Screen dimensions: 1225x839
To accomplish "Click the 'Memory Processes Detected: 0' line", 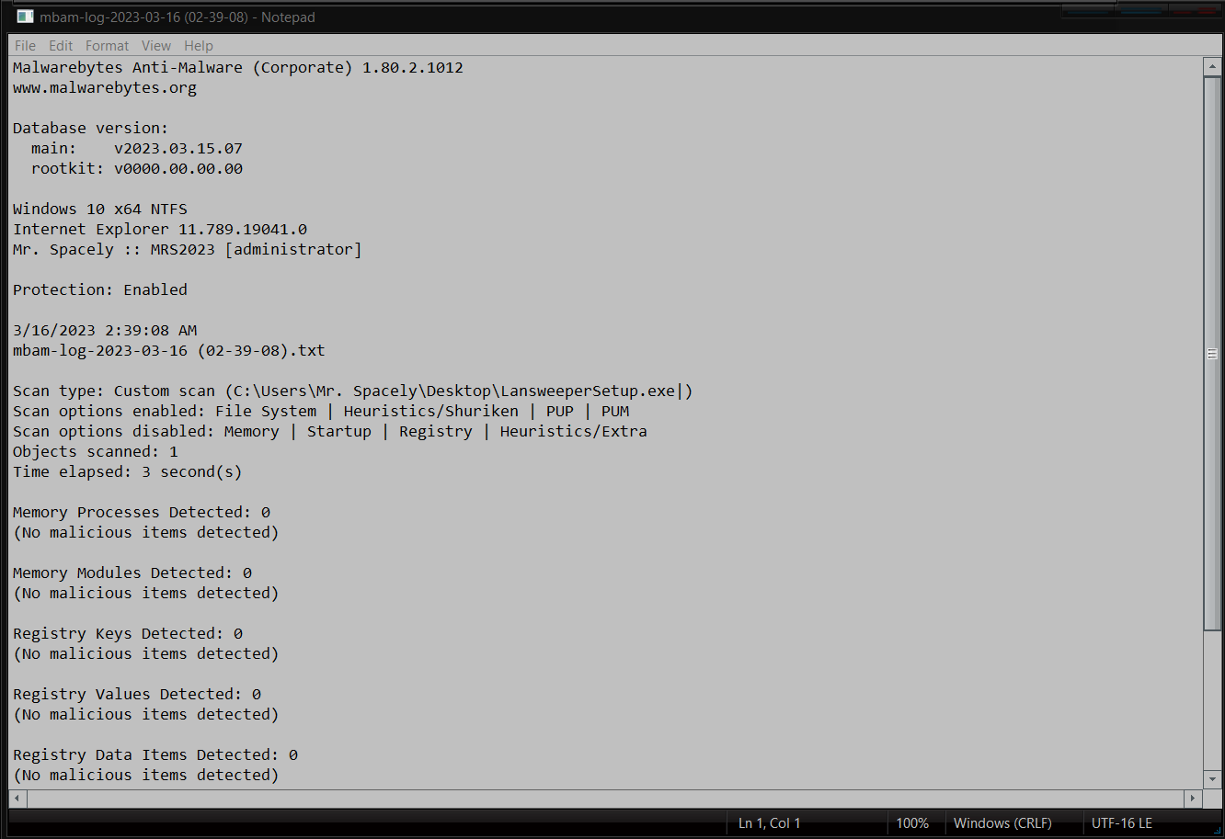I will point(142,513).
